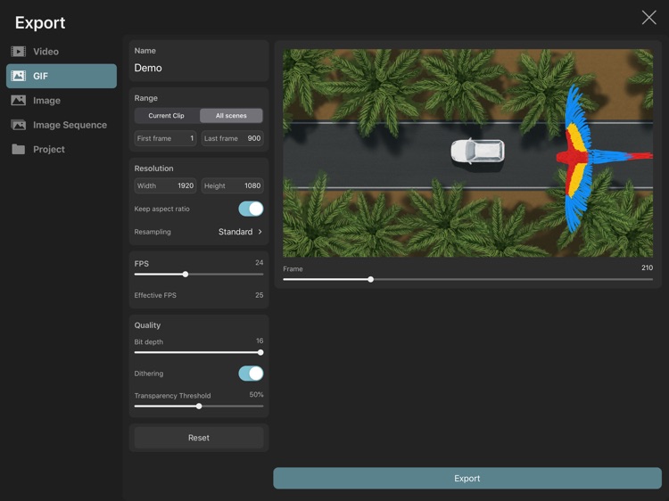Click the Project folder icon

(18, 150)
